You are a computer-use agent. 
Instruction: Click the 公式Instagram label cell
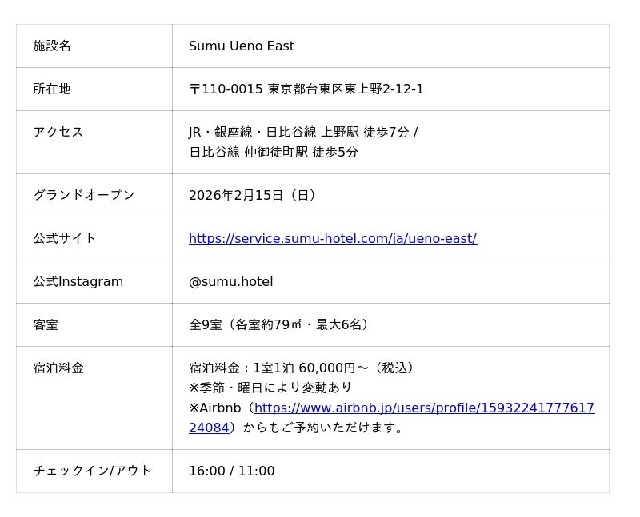click(78, 282)
